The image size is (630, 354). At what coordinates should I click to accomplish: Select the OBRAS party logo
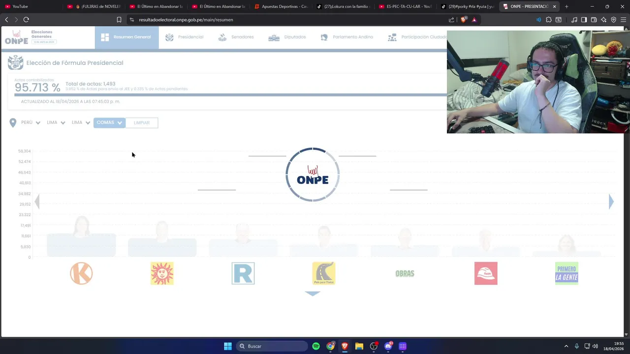click(405, 273)
